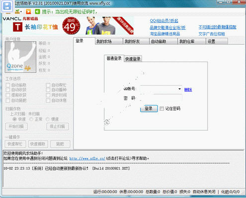Enable the 自动收获 checkbox
Image resolution: width=246 pixels, height=198 pixels.
click(8, 90)
